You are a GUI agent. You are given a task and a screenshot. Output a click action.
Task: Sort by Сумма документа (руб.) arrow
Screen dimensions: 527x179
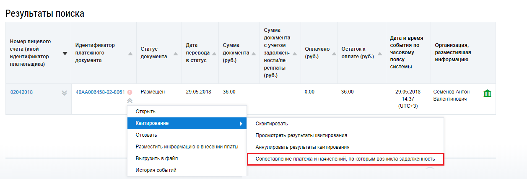coord(253,53)
